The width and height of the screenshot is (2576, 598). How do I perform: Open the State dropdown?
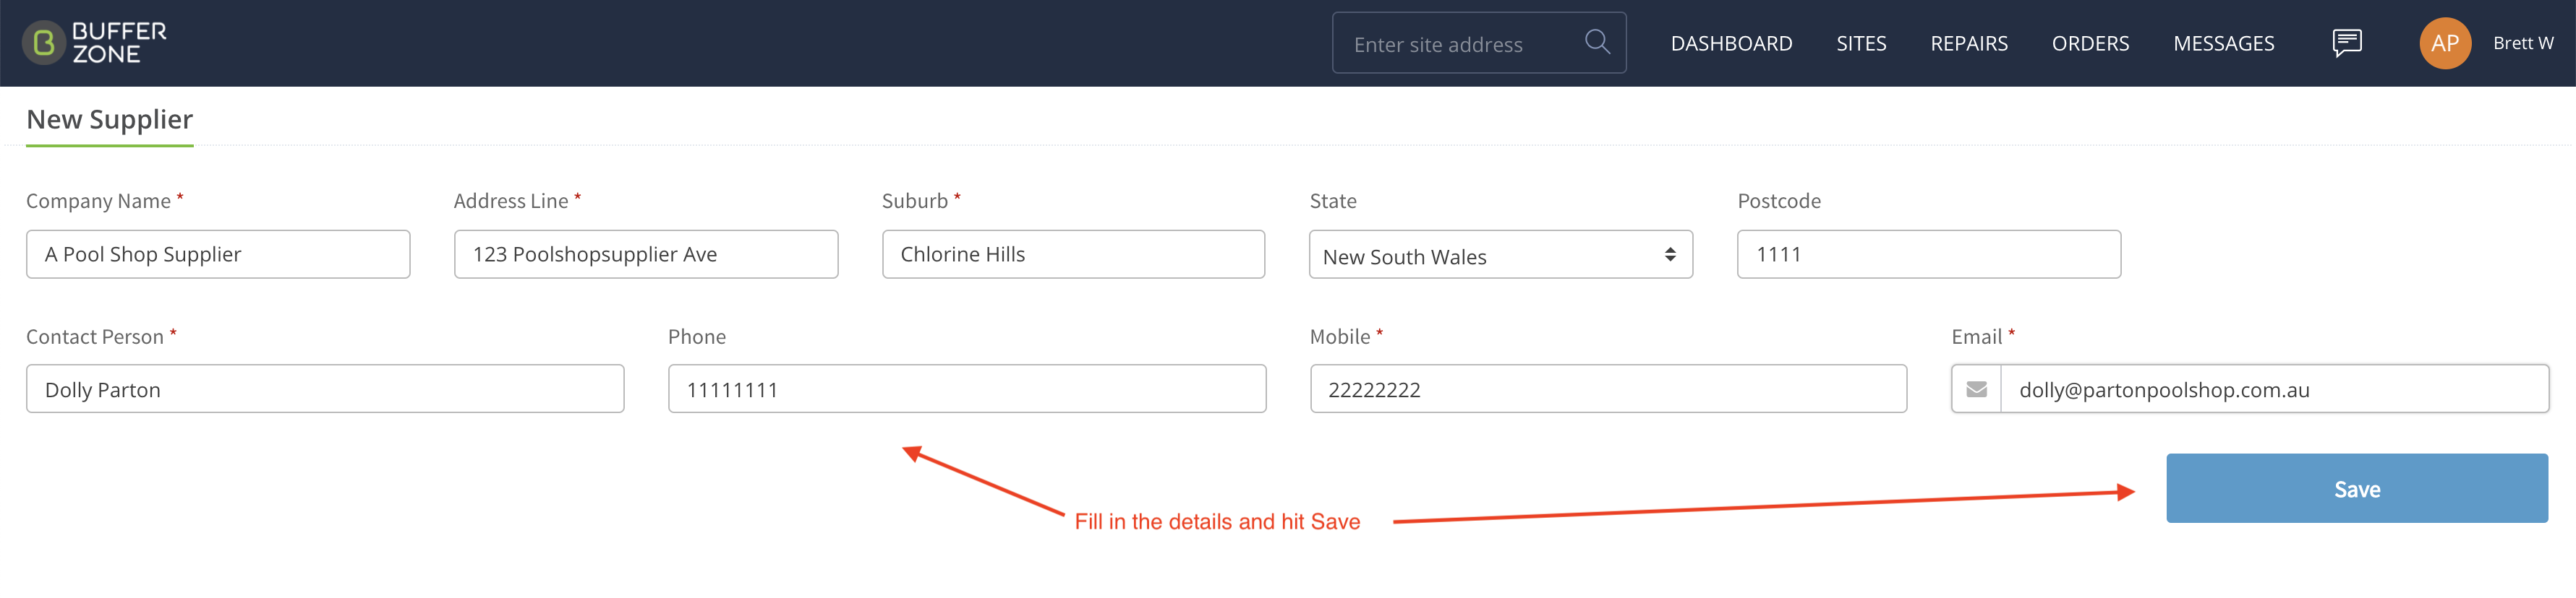(1500, 256)
